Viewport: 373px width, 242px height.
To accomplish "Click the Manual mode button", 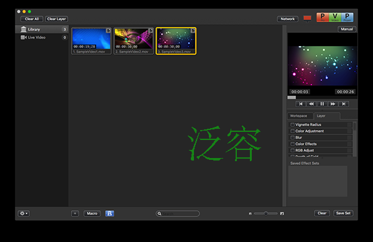I will click(347, 29).
